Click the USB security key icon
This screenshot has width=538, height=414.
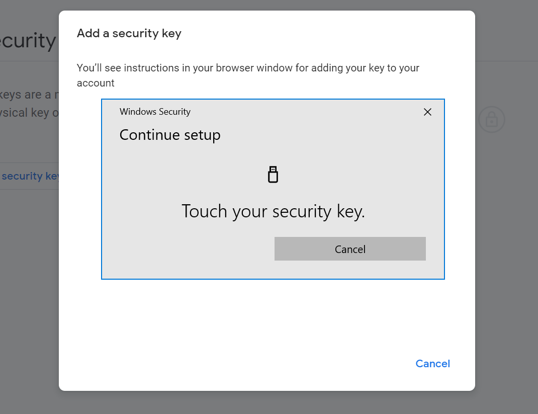(x=273, y=175)
